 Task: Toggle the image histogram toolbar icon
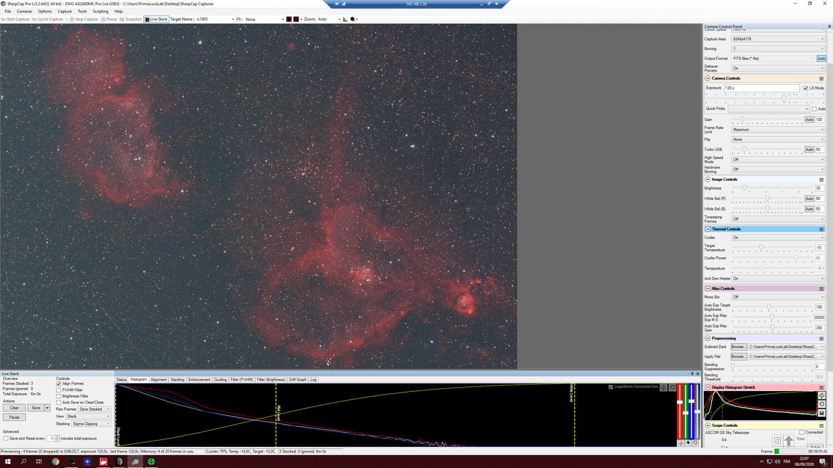[345, 19]
